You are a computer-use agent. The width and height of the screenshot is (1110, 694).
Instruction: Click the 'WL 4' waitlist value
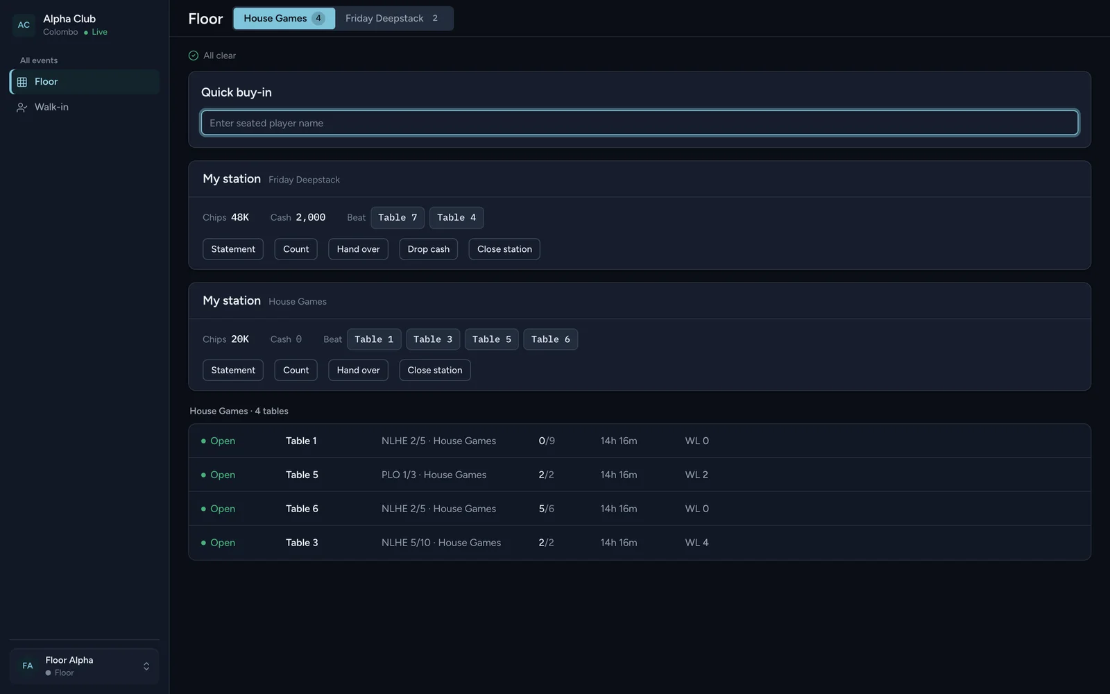tap(697, 543)
